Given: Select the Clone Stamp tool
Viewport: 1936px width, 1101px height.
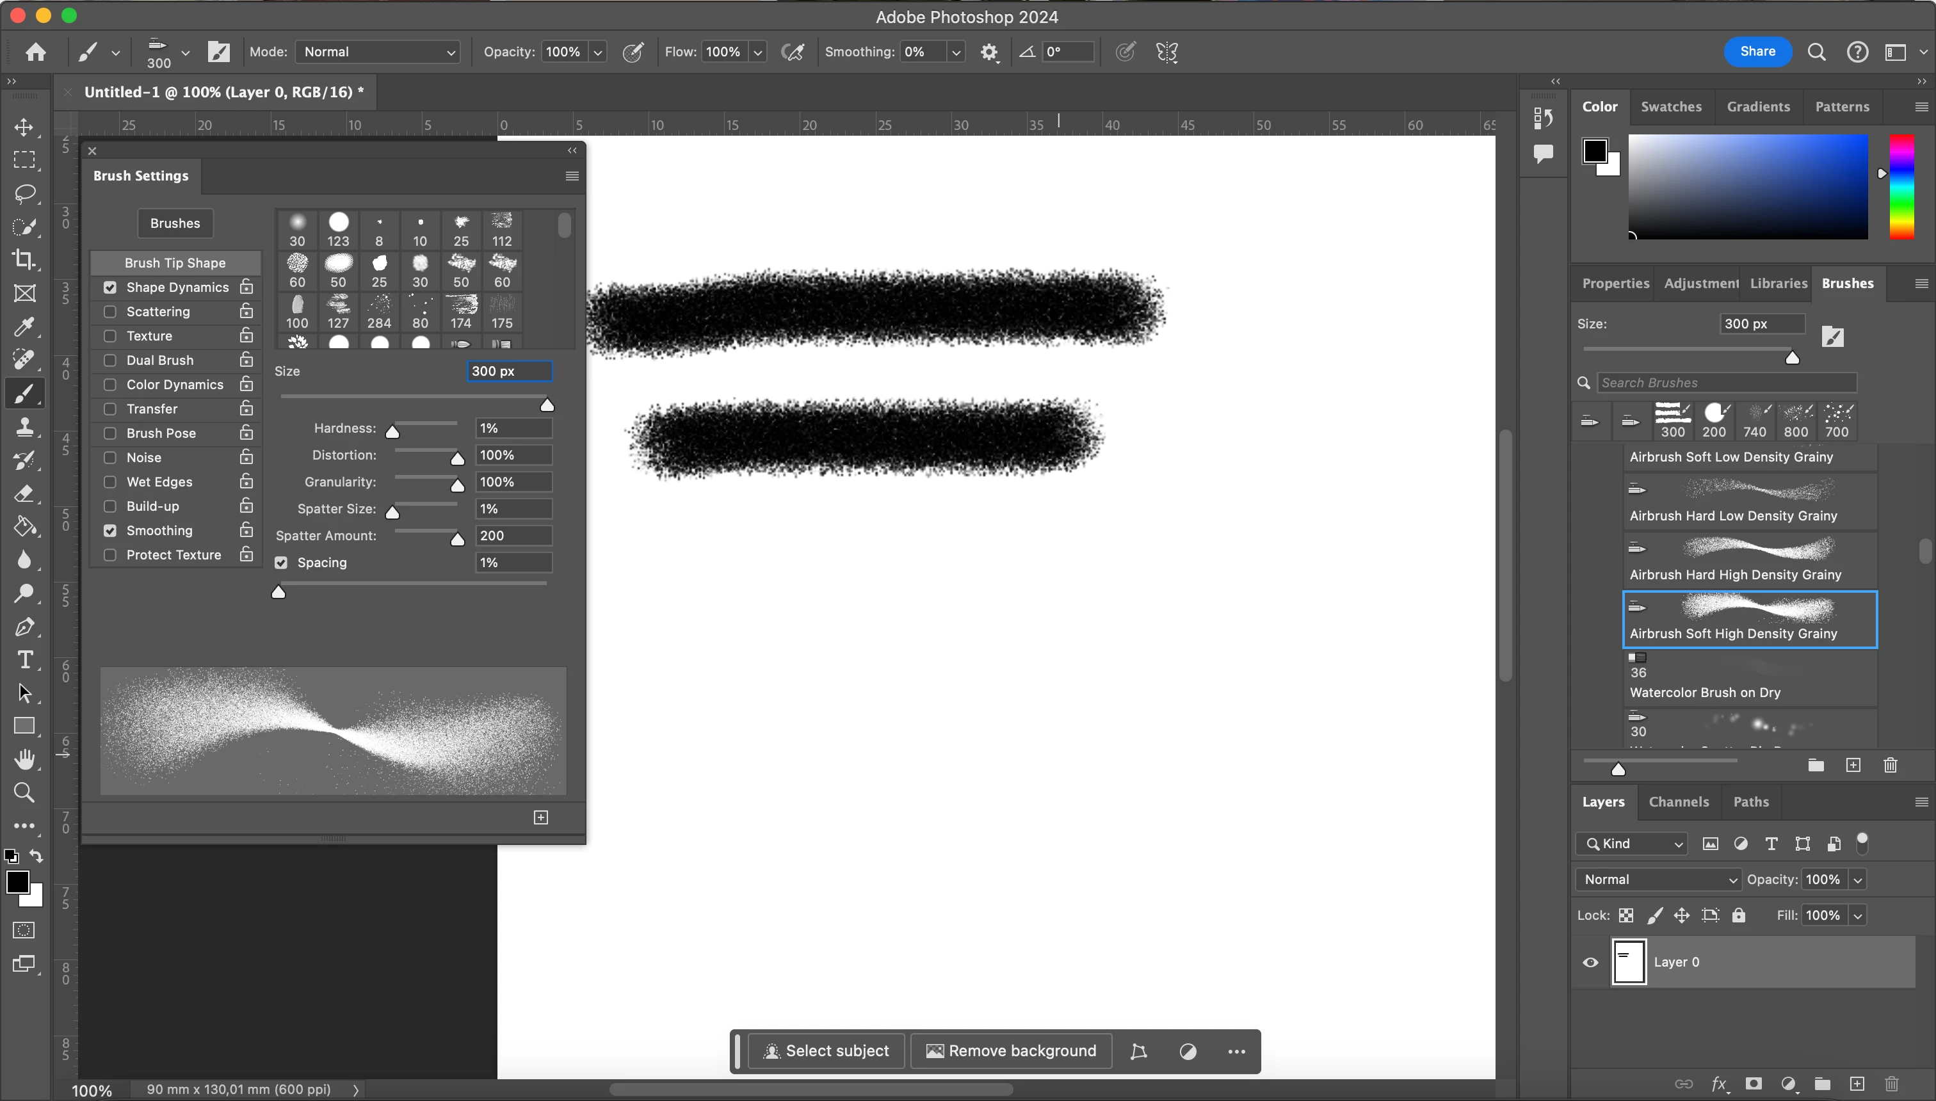Looking at the screenshot, I should [x=24, y=427].
